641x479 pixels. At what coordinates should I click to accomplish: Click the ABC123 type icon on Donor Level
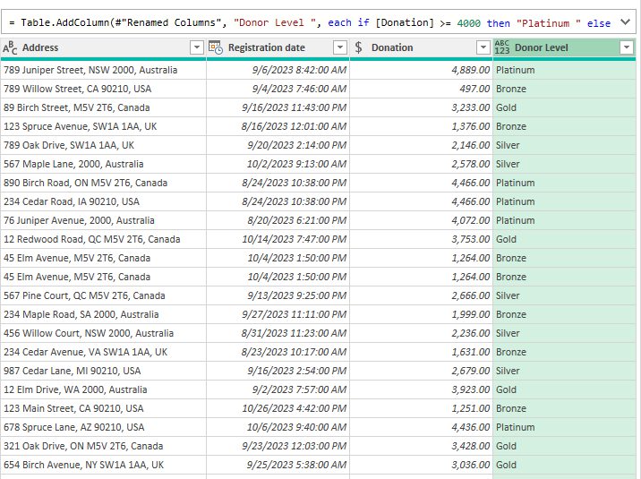(502, 47)
